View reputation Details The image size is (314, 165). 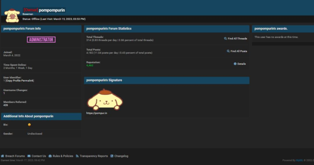point(241,64)
